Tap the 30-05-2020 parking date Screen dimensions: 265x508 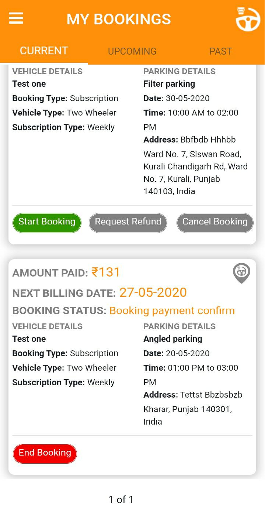tap(187, 98)
